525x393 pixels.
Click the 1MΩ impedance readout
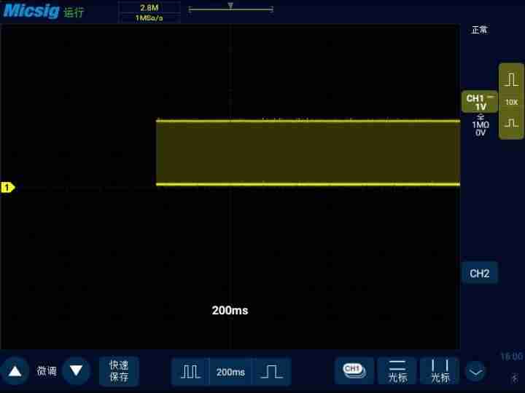tap(480, 125)
